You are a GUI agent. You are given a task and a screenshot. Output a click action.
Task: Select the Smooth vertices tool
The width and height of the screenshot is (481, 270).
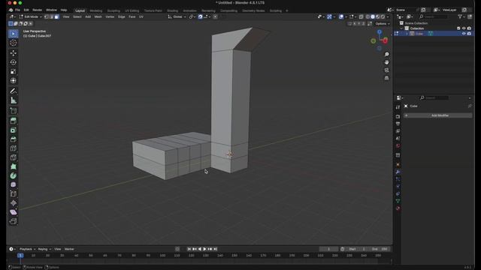click(14, 184)
